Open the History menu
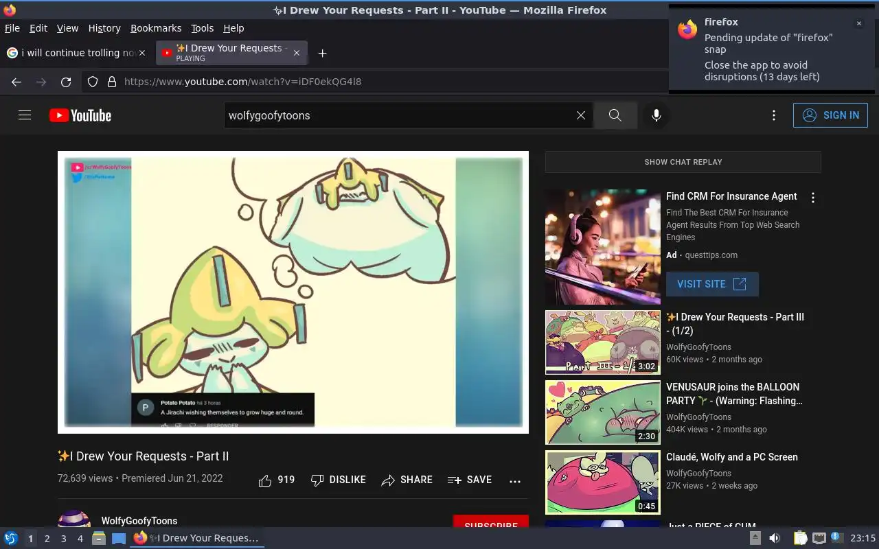 click(104, 28)
